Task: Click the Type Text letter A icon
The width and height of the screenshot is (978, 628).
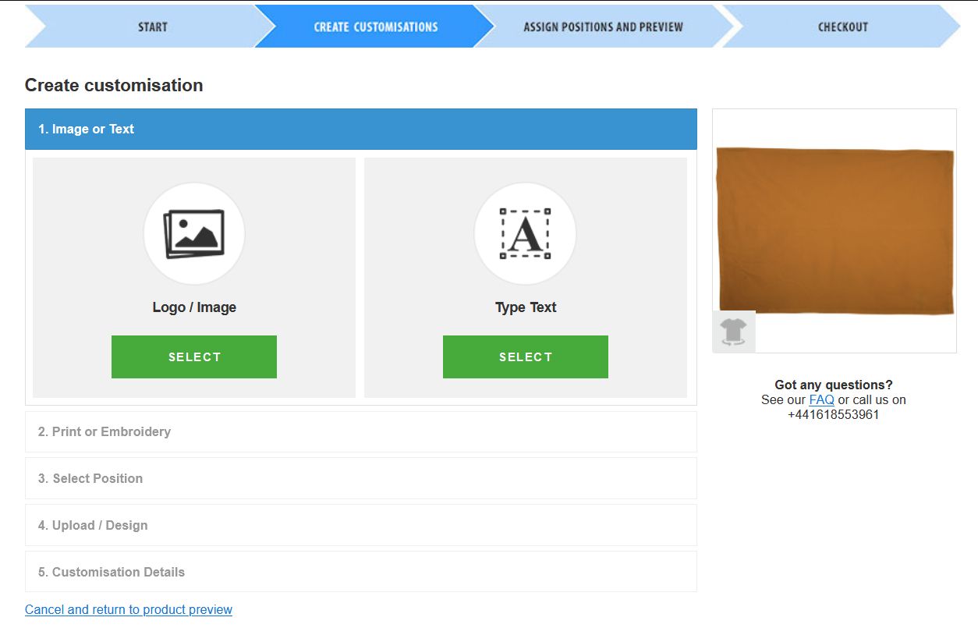Action: [525, 232]
